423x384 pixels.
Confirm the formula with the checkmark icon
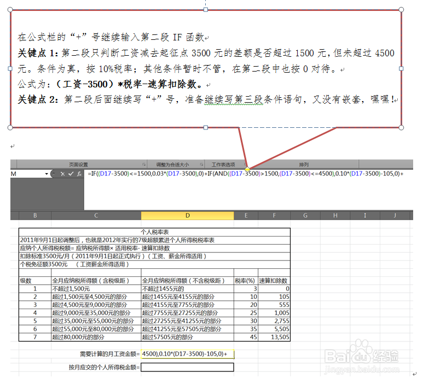pos(71,174)
